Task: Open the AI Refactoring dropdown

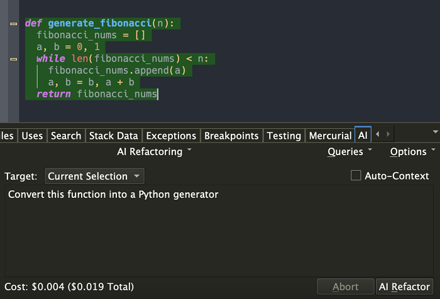Action: (x=155, y=151)
